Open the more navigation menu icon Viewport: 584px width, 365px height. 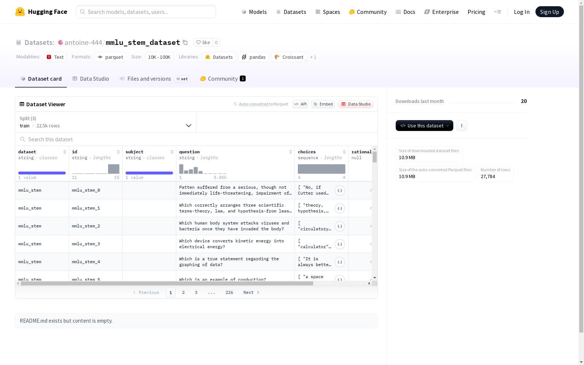click(x=497, y=12)
